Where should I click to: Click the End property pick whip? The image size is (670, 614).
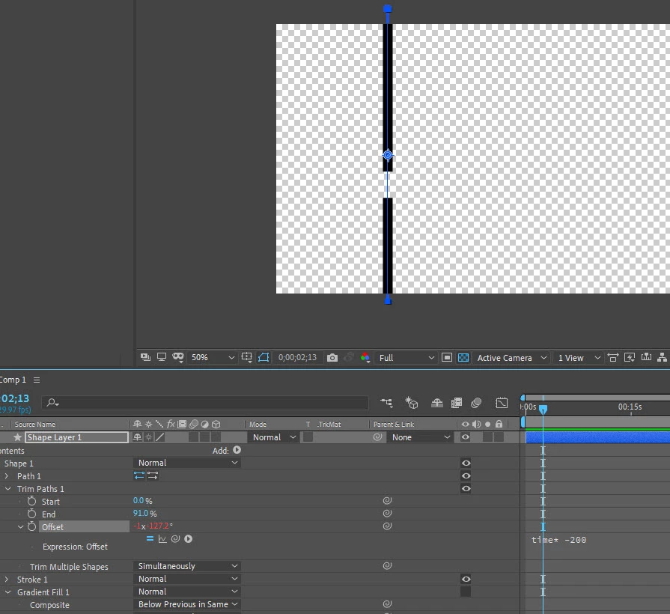click(x=387, y=513)
